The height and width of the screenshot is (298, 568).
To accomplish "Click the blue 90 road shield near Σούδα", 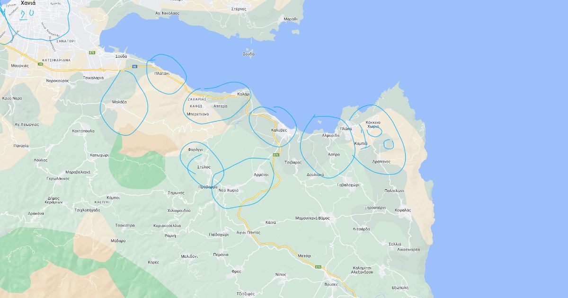I will [134, 67].
